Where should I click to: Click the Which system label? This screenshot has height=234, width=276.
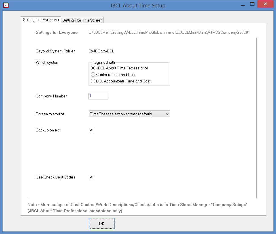point(47,62)
